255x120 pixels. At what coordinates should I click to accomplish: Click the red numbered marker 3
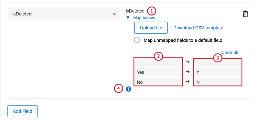click(218, 58)
